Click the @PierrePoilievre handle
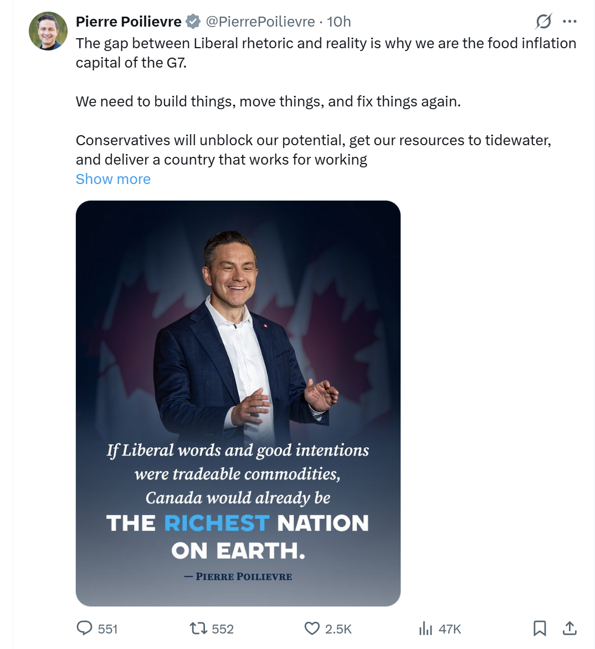 [x=260, y=22]
